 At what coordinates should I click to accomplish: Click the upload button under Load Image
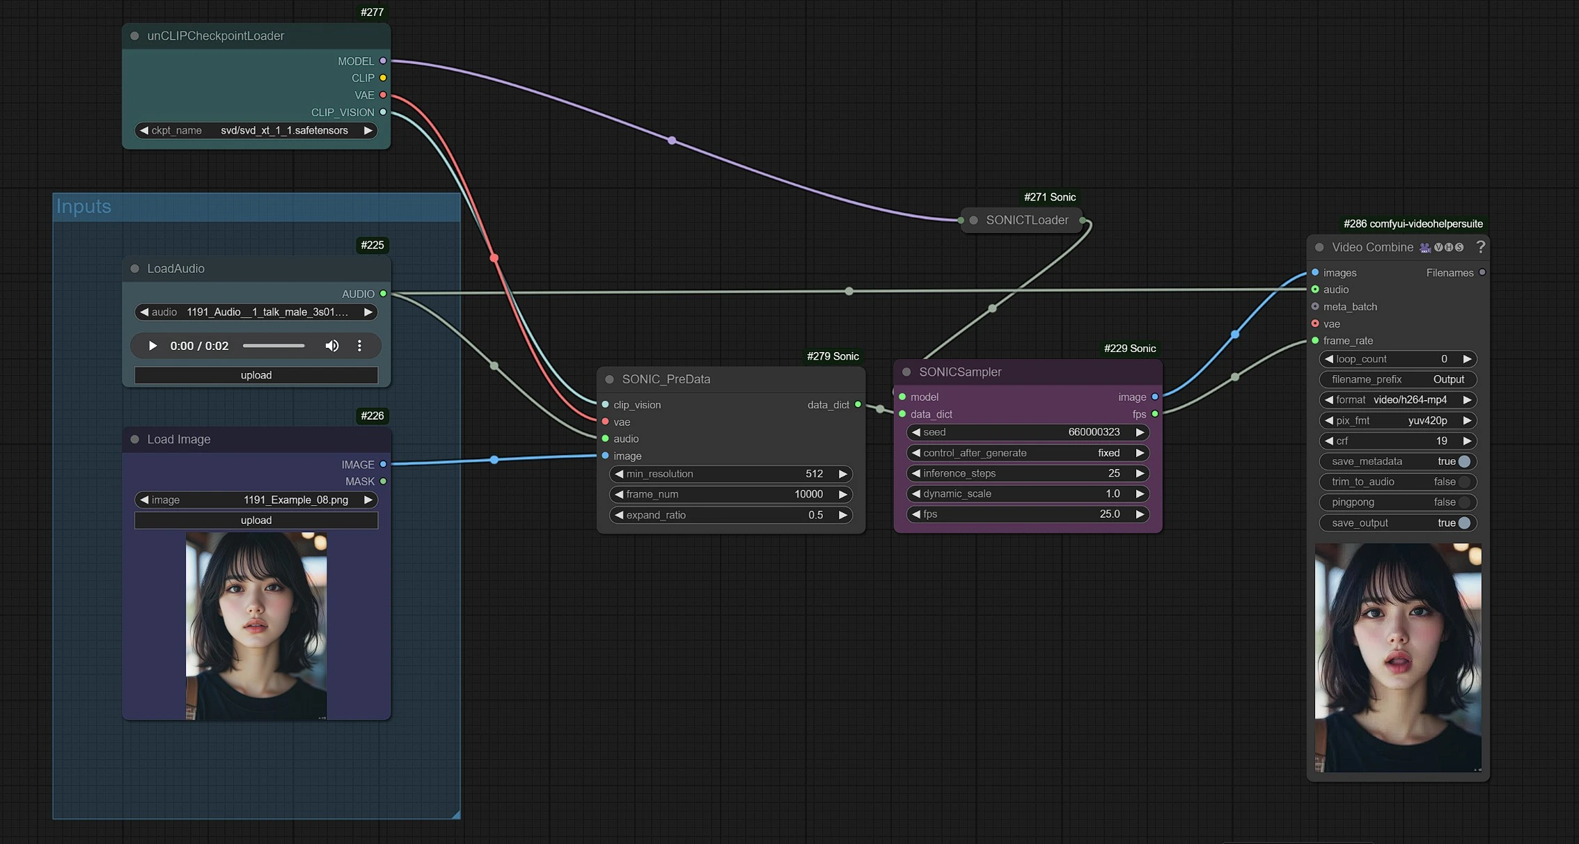[255, 520]
